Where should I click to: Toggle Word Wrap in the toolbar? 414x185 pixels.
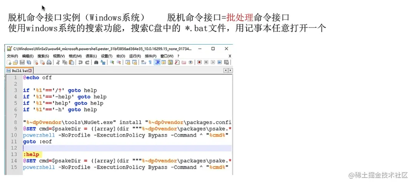pos(143,62)
